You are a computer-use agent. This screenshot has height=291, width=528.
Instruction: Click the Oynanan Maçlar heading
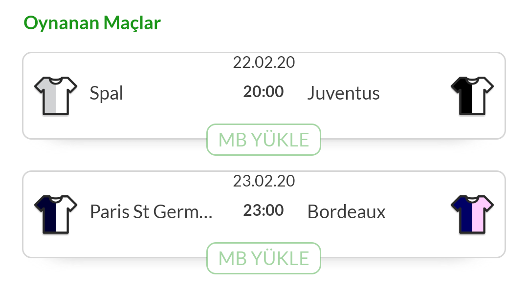[x=92, y=23]
